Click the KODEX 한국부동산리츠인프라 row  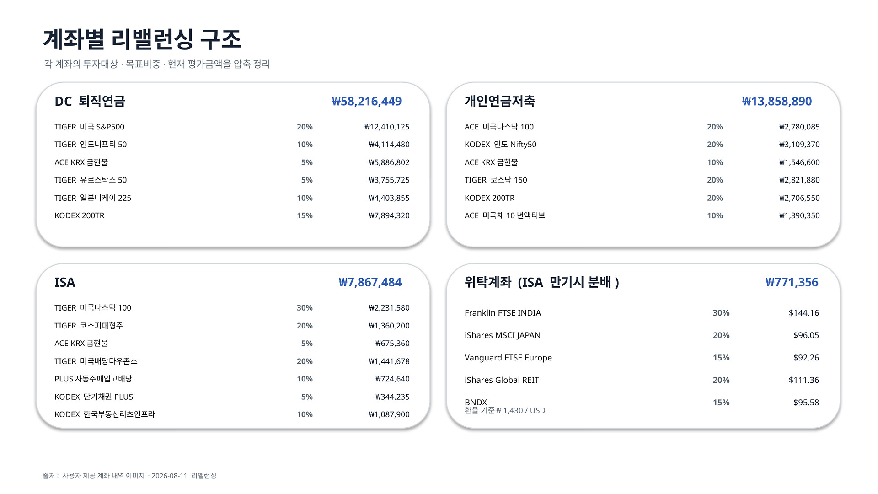click(232, 414)
